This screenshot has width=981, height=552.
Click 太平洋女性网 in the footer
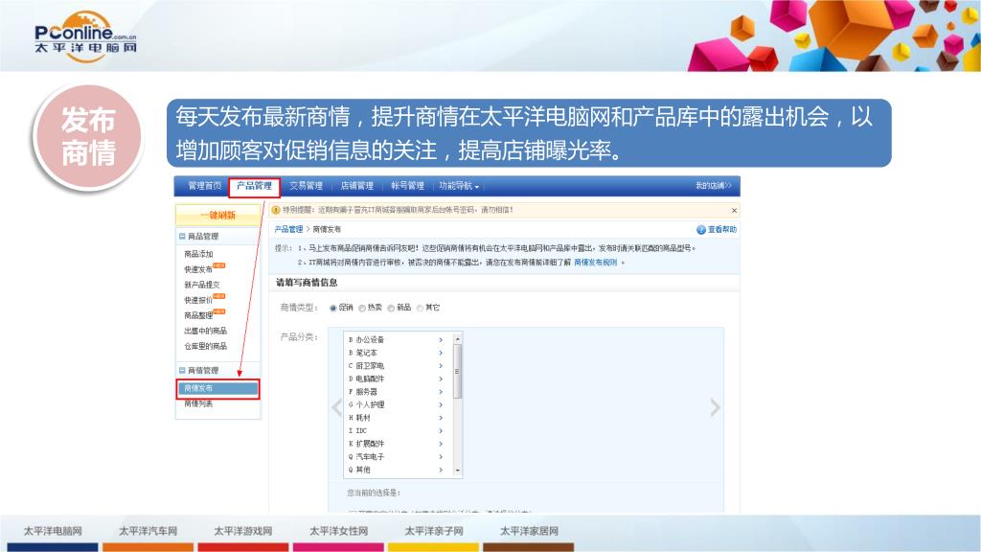(x=338, y=531)
